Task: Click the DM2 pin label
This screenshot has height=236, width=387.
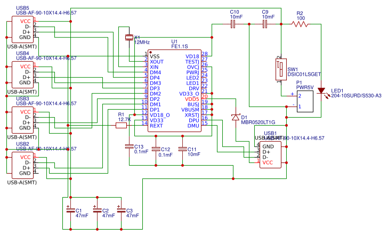Action: coord(156,94)
